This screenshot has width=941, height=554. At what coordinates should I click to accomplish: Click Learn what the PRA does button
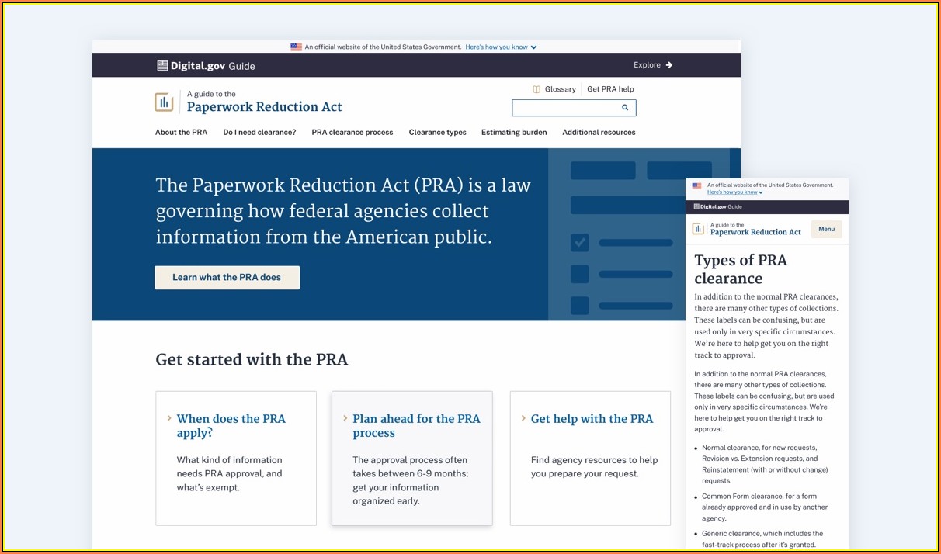[227, 278]
